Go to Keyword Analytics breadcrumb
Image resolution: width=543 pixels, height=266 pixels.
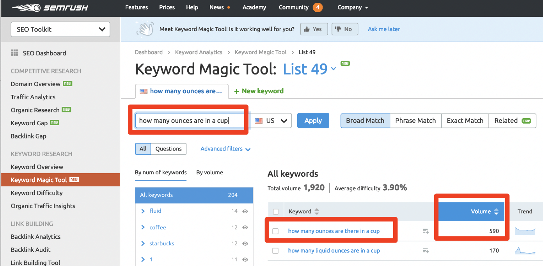pos(199,52)
